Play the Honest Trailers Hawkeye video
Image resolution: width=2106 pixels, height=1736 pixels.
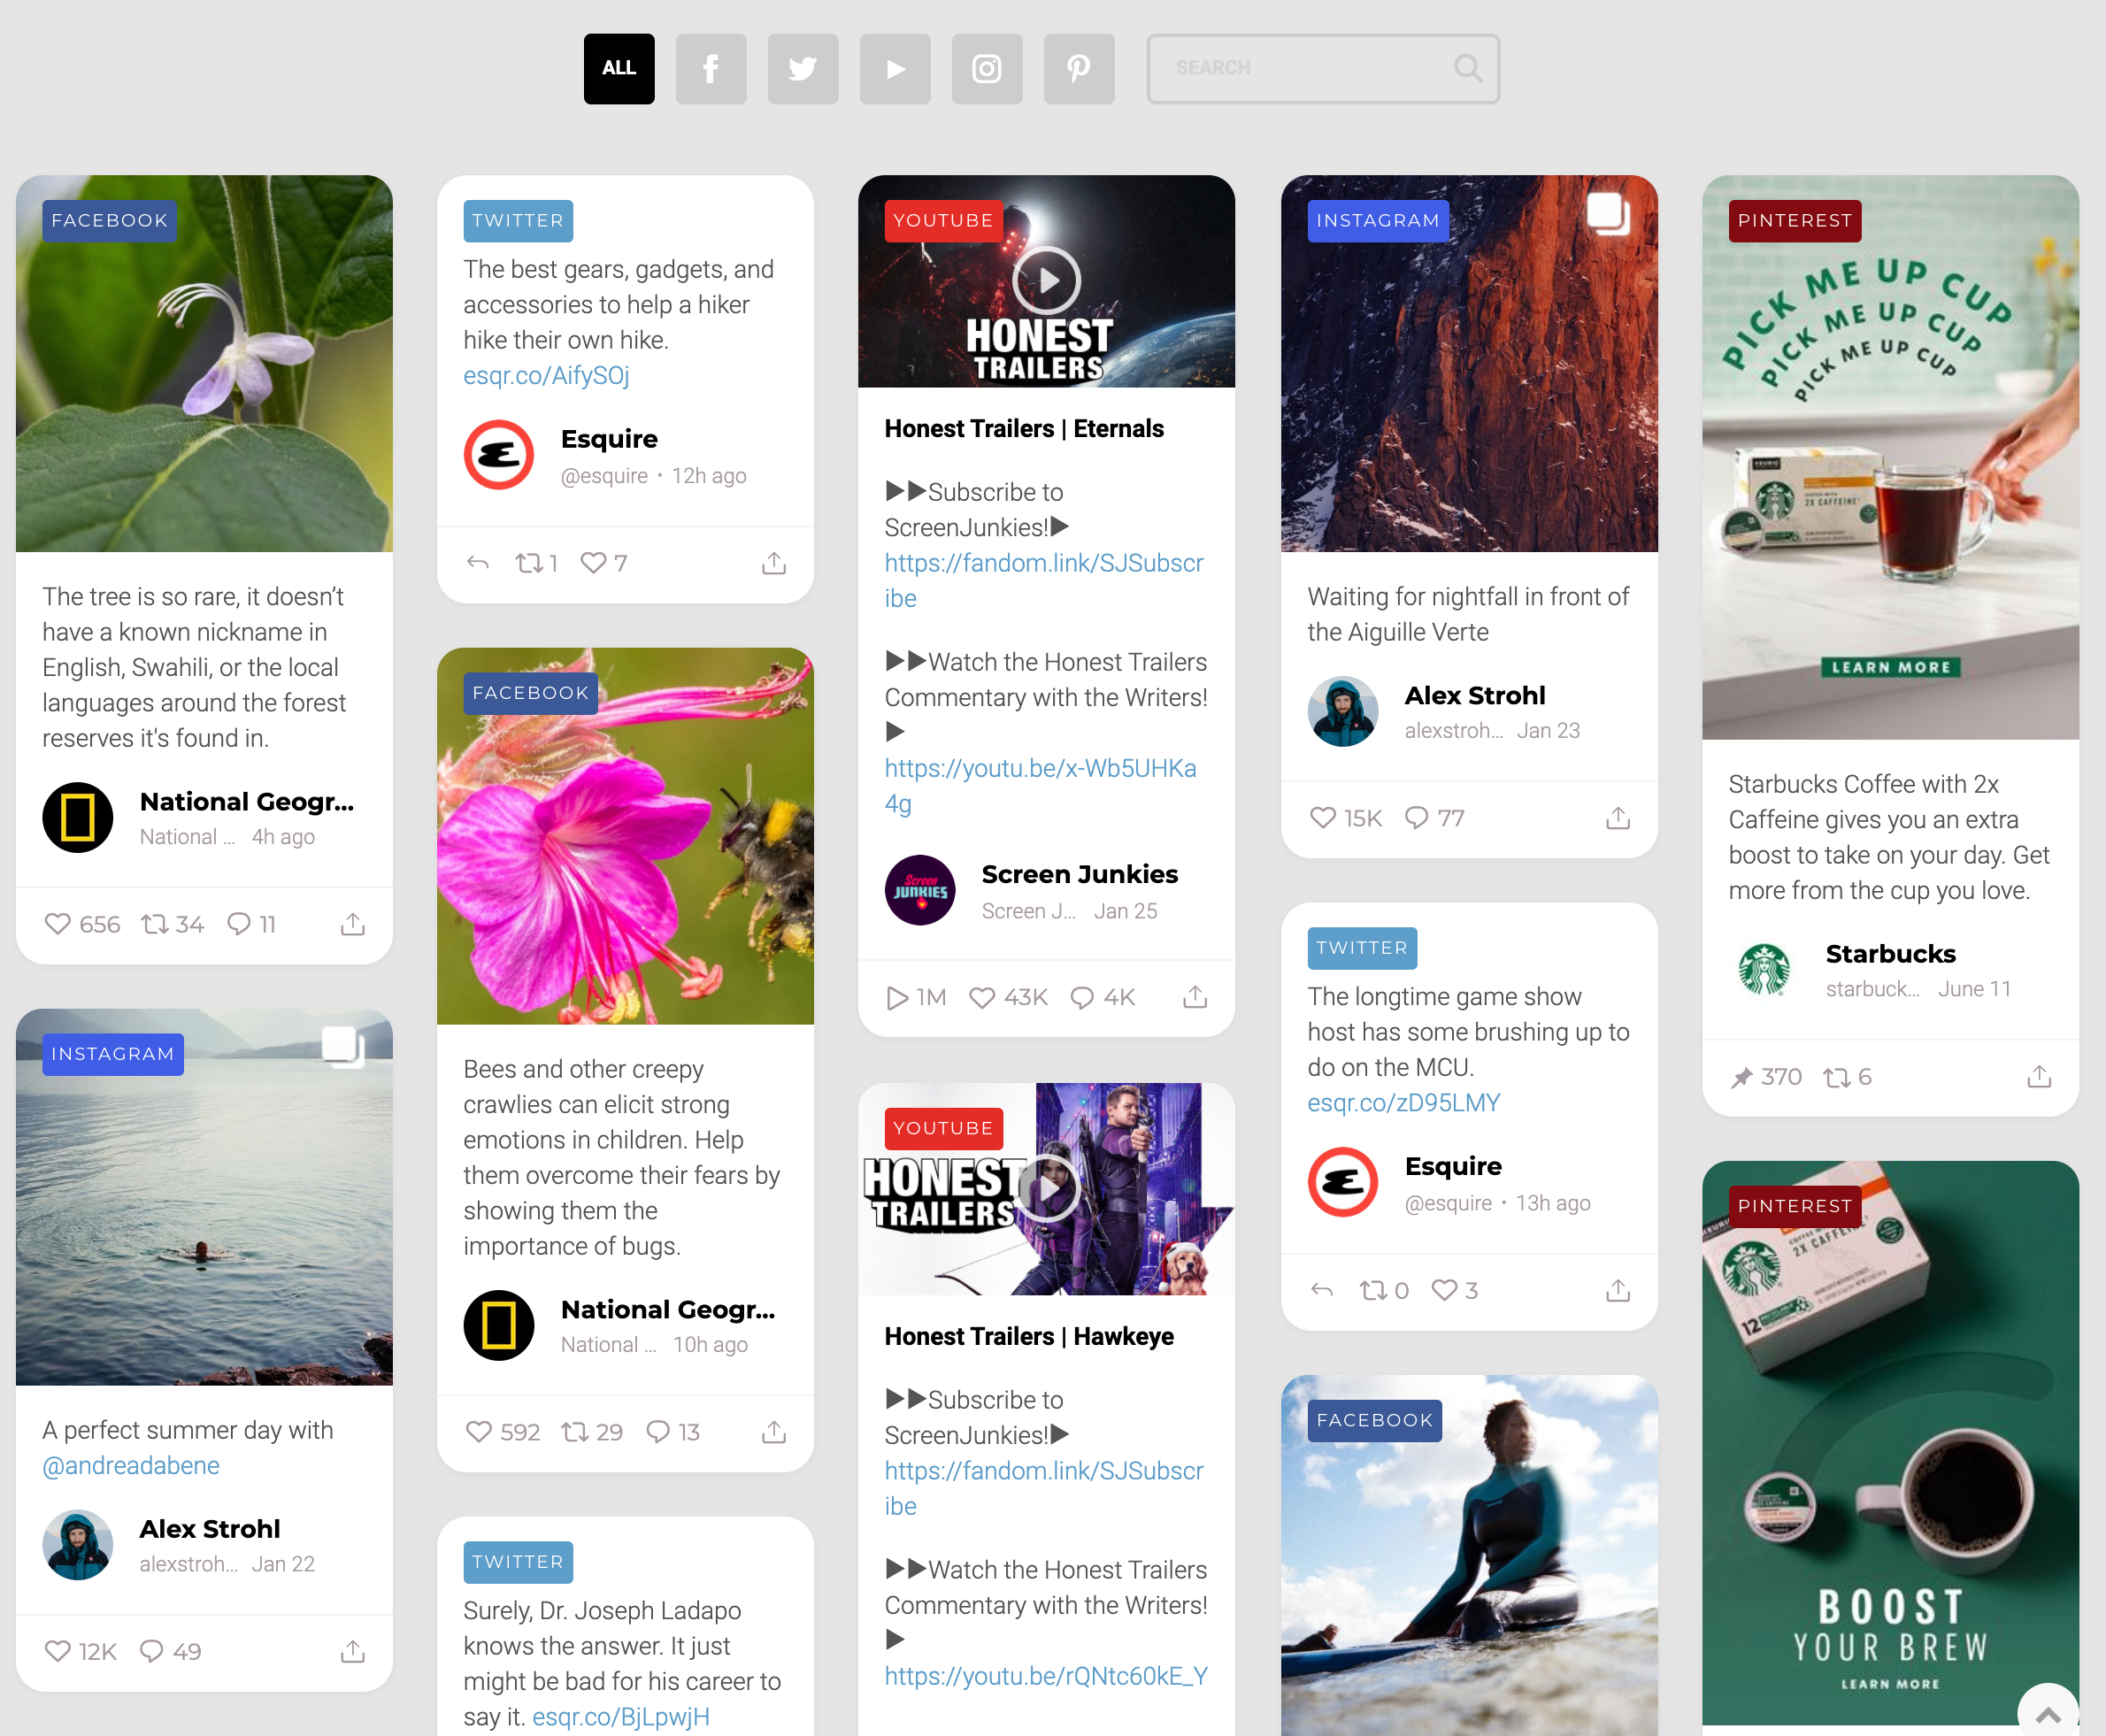click(x=1048, y=1189)
